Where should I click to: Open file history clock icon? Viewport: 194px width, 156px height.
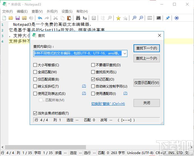click(x=31, y=18)
